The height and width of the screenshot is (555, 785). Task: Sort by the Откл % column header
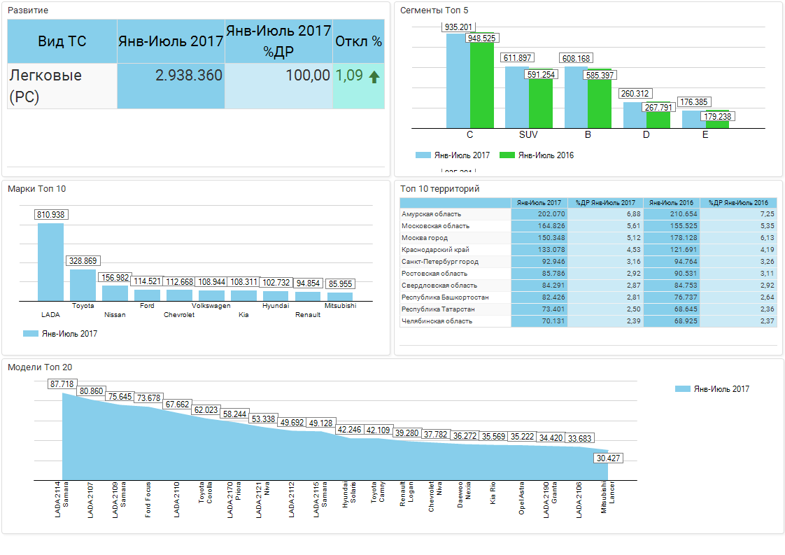358,41
